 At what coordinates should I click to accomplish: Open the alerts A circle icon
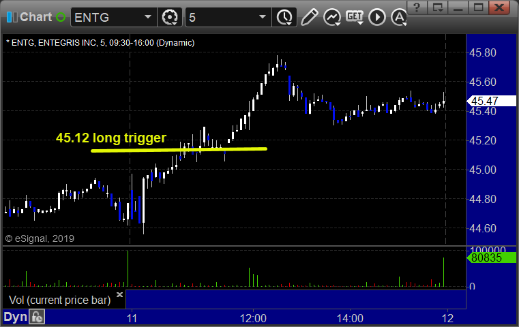point(399,17)
